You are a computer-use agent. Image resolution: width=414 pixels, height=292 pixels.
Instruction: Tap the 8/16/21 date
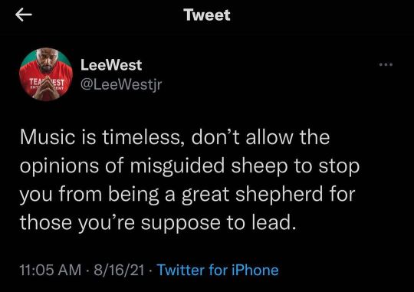(119, 270)
